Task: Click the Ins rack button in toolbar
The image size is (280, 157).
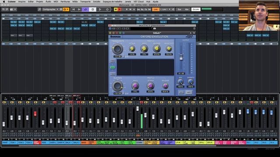Action: (x=139, y=10)
